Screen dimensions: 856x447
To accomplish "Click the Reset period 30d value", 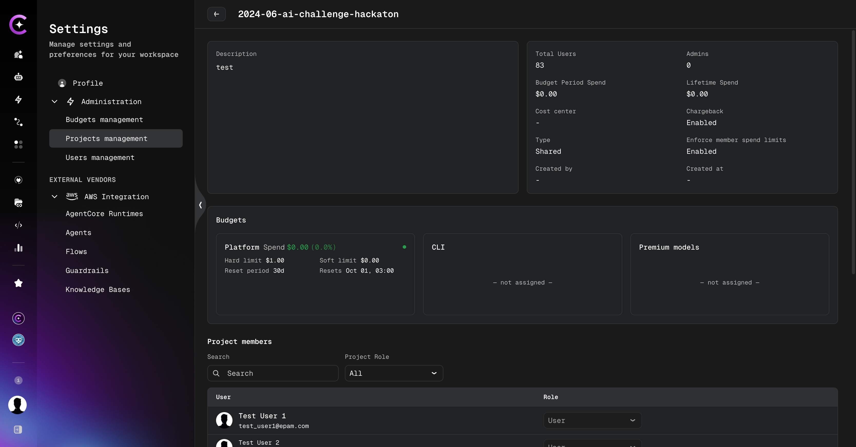I will 278,271.
